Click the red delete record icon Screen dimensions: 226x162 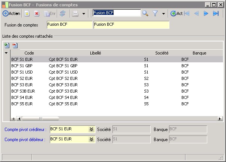click(37, 13)
